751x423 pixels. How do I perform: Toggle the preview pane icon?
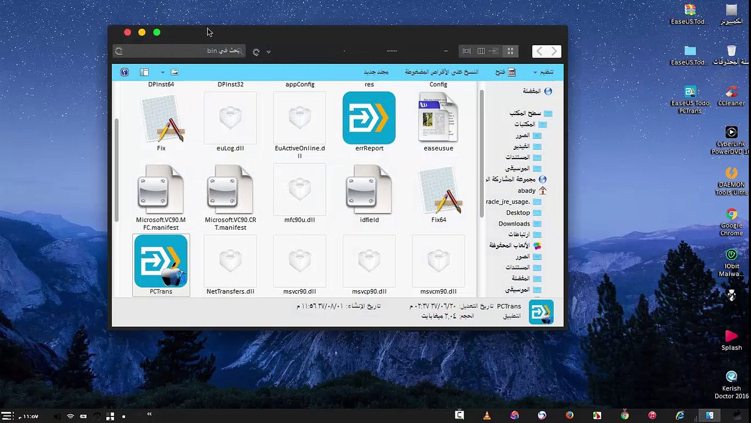pyautogui.click(x=144, y=72)
